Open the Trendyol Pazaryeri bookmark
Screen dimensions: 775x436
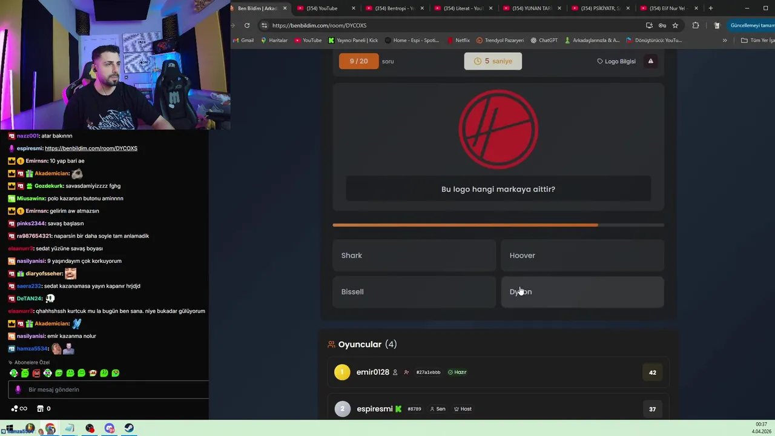pos(500,41)
